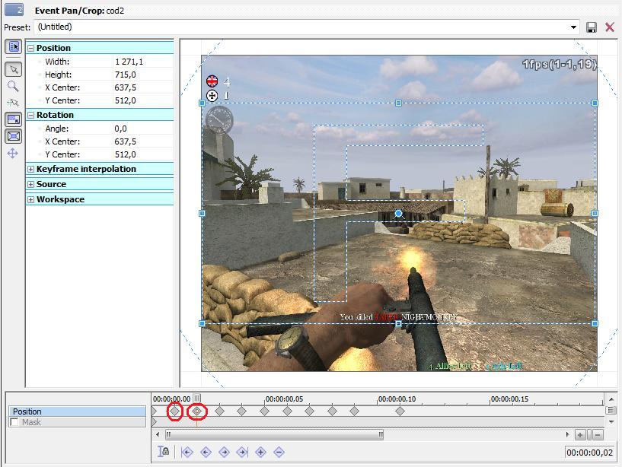Click the keyframe rows scroll up arrow
Screen dimensions: 622x467
coord(611,399)
